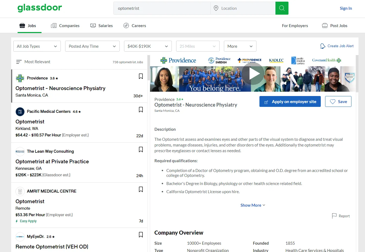Click the location pin icon

(216, 8)
